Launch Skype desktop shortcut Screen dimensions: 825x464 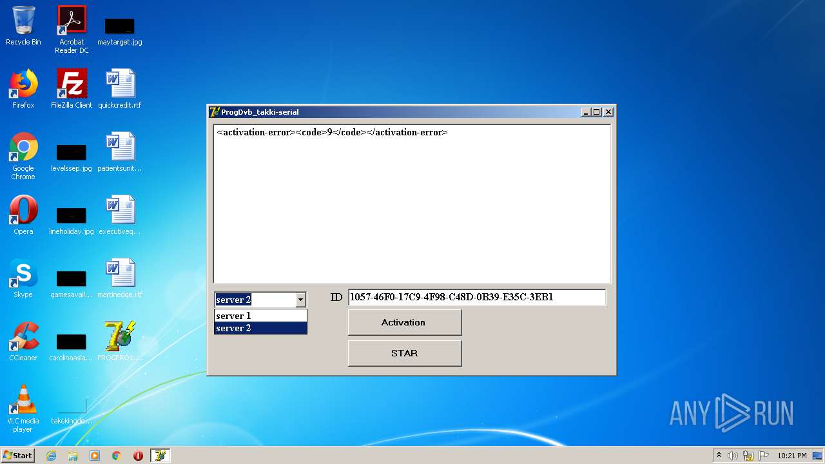coord(23,278)
